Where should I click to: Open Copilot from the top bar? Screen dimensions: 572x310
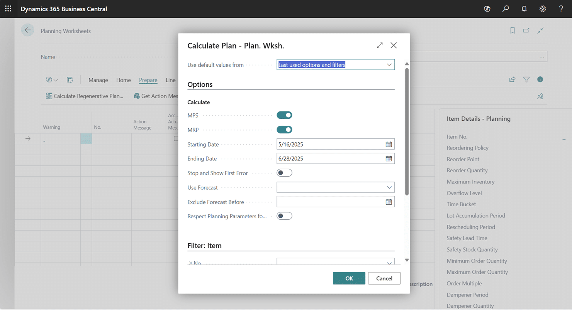pos(487,8)
